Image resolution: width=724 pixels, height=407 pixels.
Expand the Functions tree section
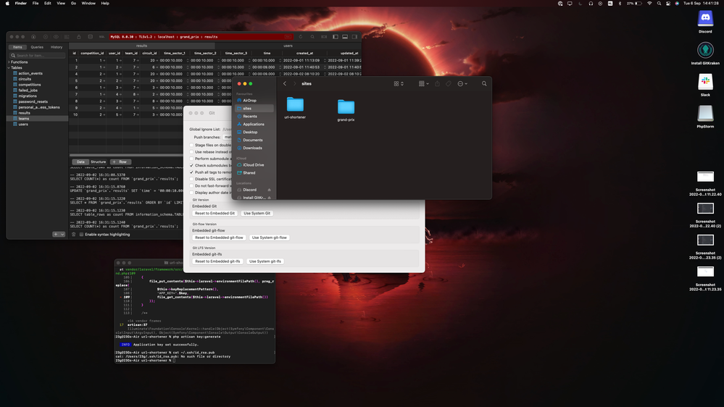click(9, 62)
